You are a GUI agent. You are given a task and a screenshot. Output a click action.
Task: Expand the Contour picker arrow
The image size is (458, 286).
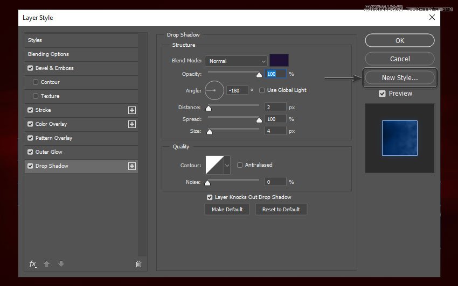(x=227, y=166)
